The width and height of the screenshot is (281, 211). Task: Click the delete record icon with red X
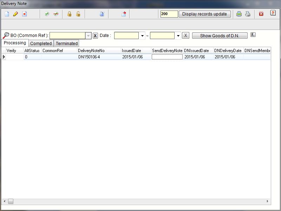click(x=24, y=14)
